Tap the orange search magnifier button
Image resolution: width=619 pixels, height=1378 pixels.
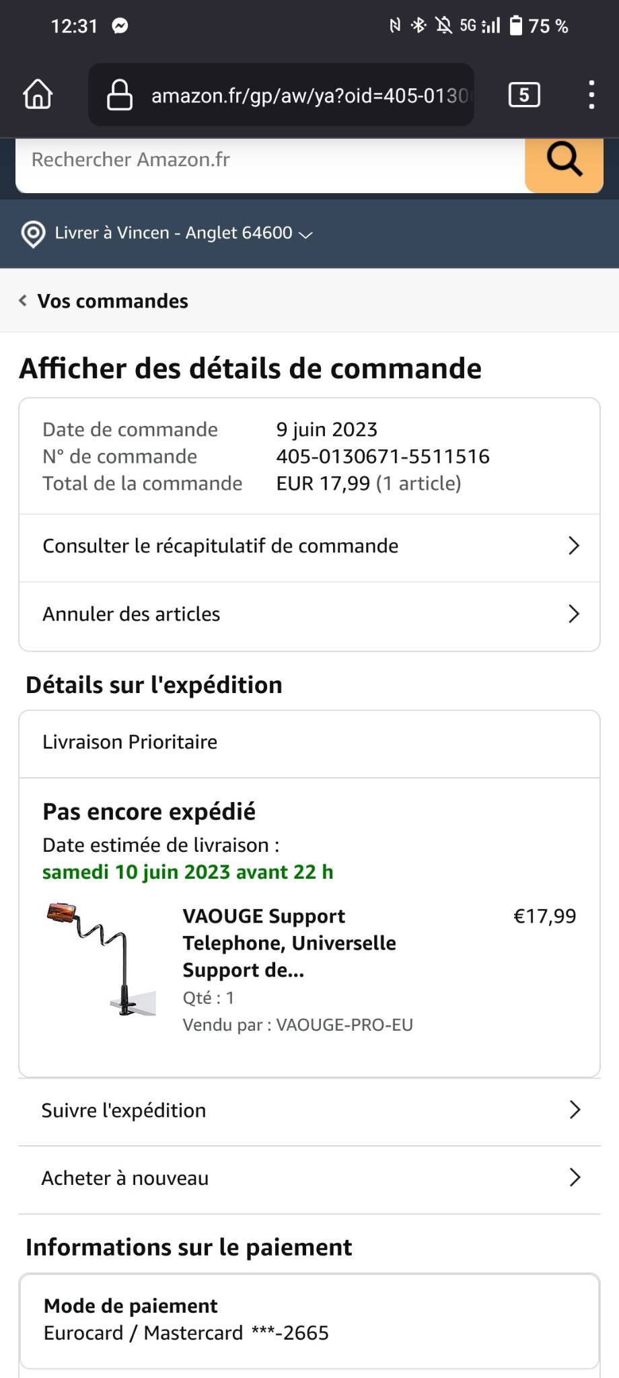tap(563, 160)
